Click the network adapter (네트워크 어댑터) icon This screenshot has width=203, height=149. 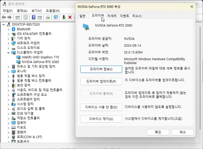pyautogui.click(x=14, y=43)
